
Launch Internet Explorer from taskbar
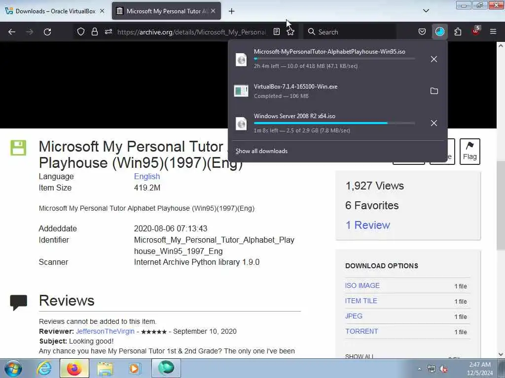pyautogui.click(x=44, y=368)
